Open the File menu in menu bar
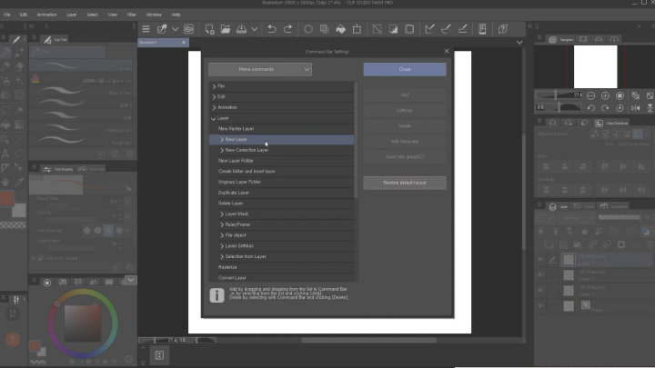655x368 pixels. click(7, 15)
